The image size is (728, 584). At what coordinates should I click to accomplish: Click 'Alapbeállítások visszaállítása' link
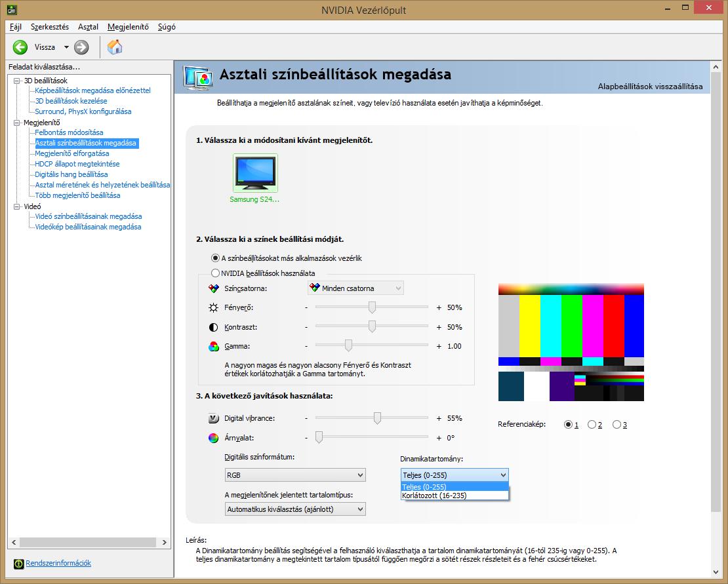click(x=650, y=87)
